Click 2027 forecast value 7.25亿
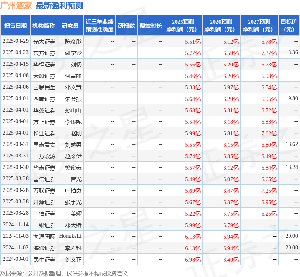This screenshot has width=300, height=277. [269, 190]
